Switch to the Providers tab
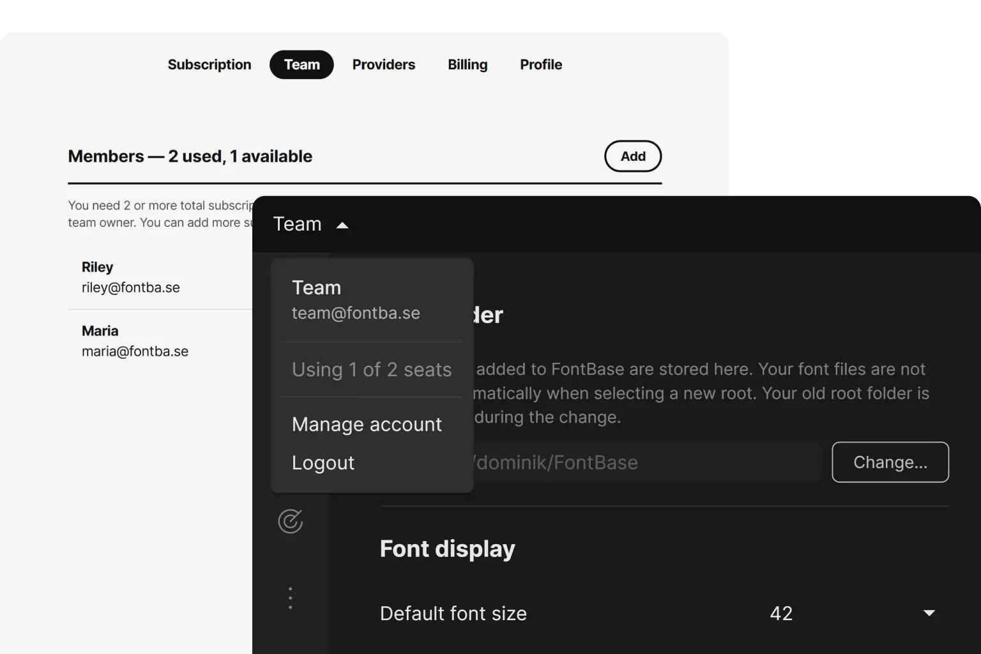 click(x=383, y=65)
